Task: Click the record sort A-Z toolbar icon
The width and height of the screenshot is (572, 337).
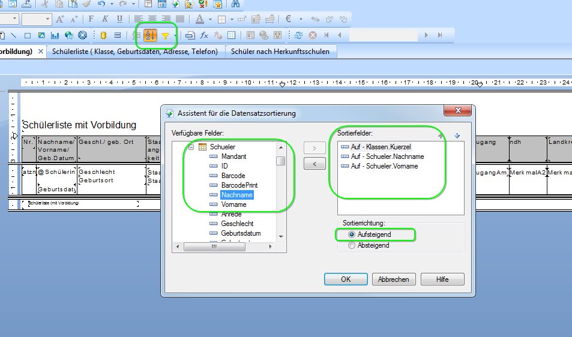Action: 150,35
